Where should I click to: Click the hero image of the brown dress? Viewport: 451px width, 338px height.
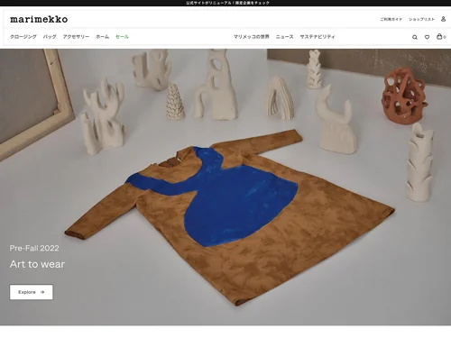coord(225,187)
